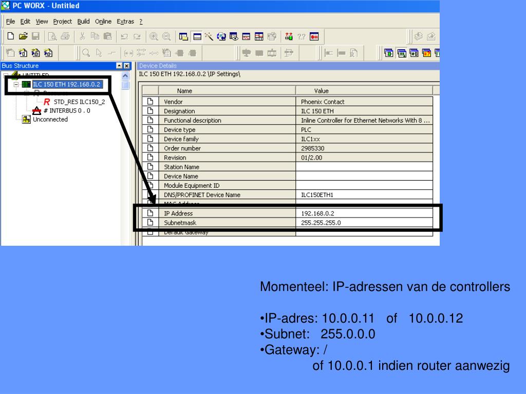Open the Build menu
Screen dimensions: 526x394
(x=84, y=22)
